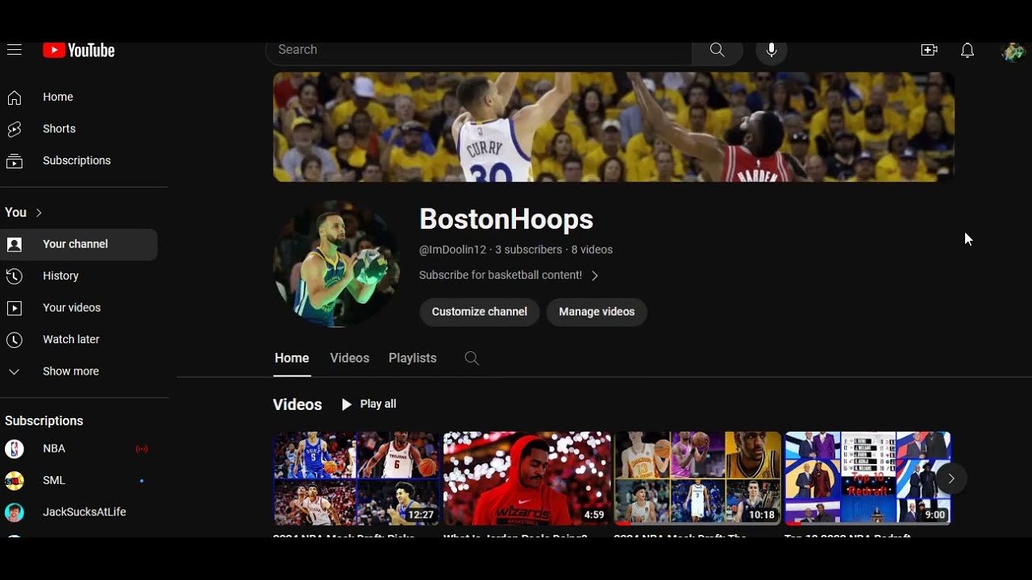Click the NBA channel avatar
This screenshot has height=580, width=1032.
[15, 449]
